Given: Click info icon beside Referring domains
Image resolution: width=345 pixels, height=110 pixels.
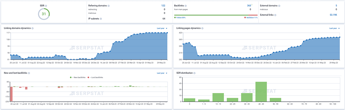Looking at the screenshot, I should pos(109,6).
